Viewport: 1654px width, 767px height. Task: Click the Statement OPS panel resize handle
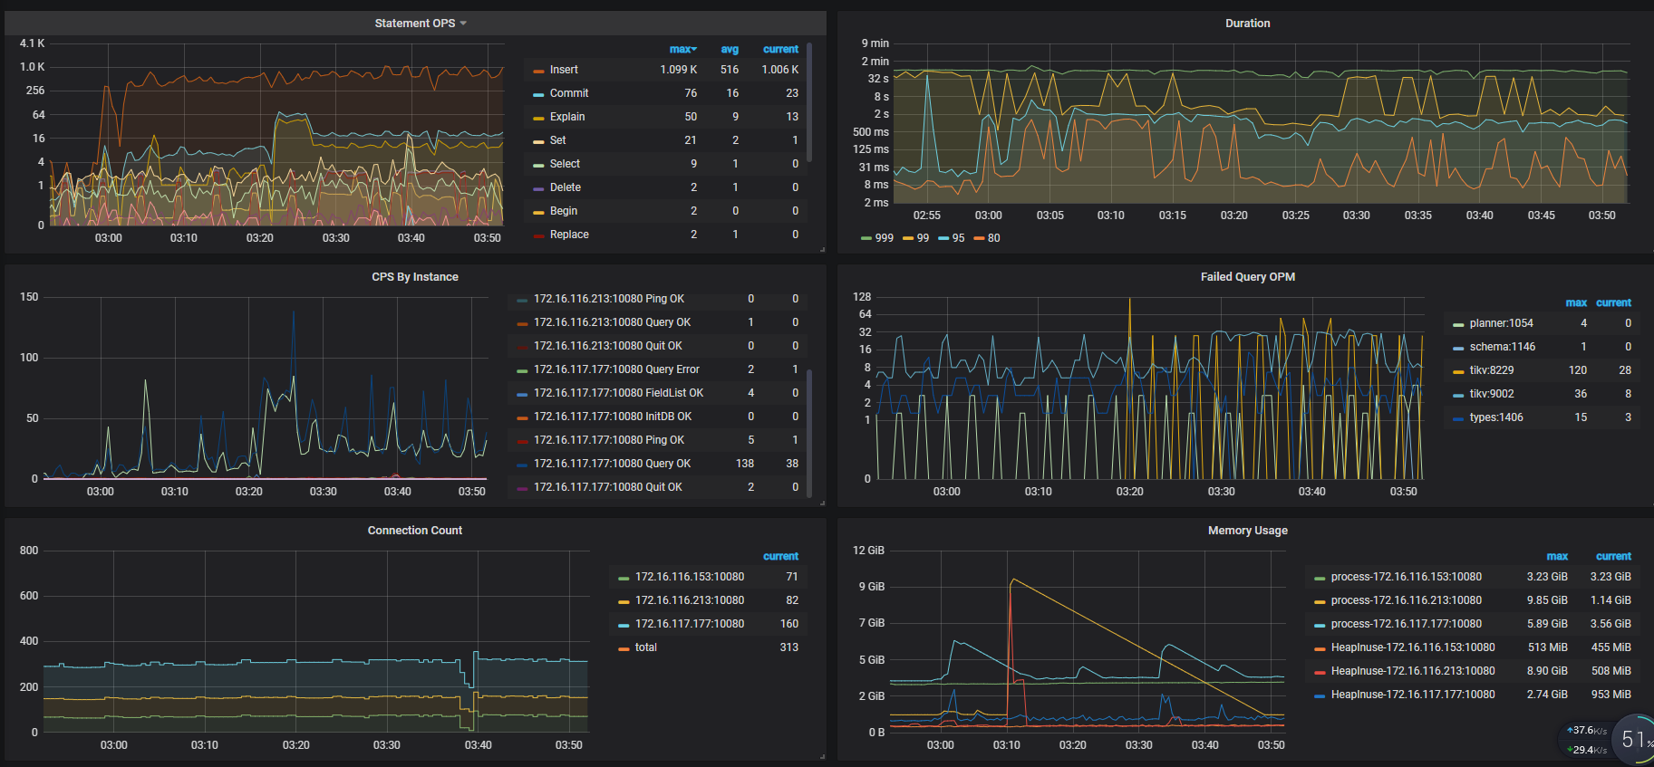(822, 249)
